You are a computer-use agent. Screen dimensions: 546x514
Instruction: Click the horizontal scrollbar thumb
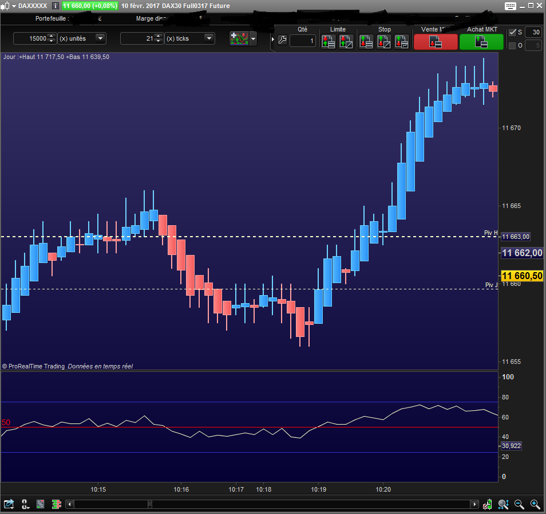[150, 504]
